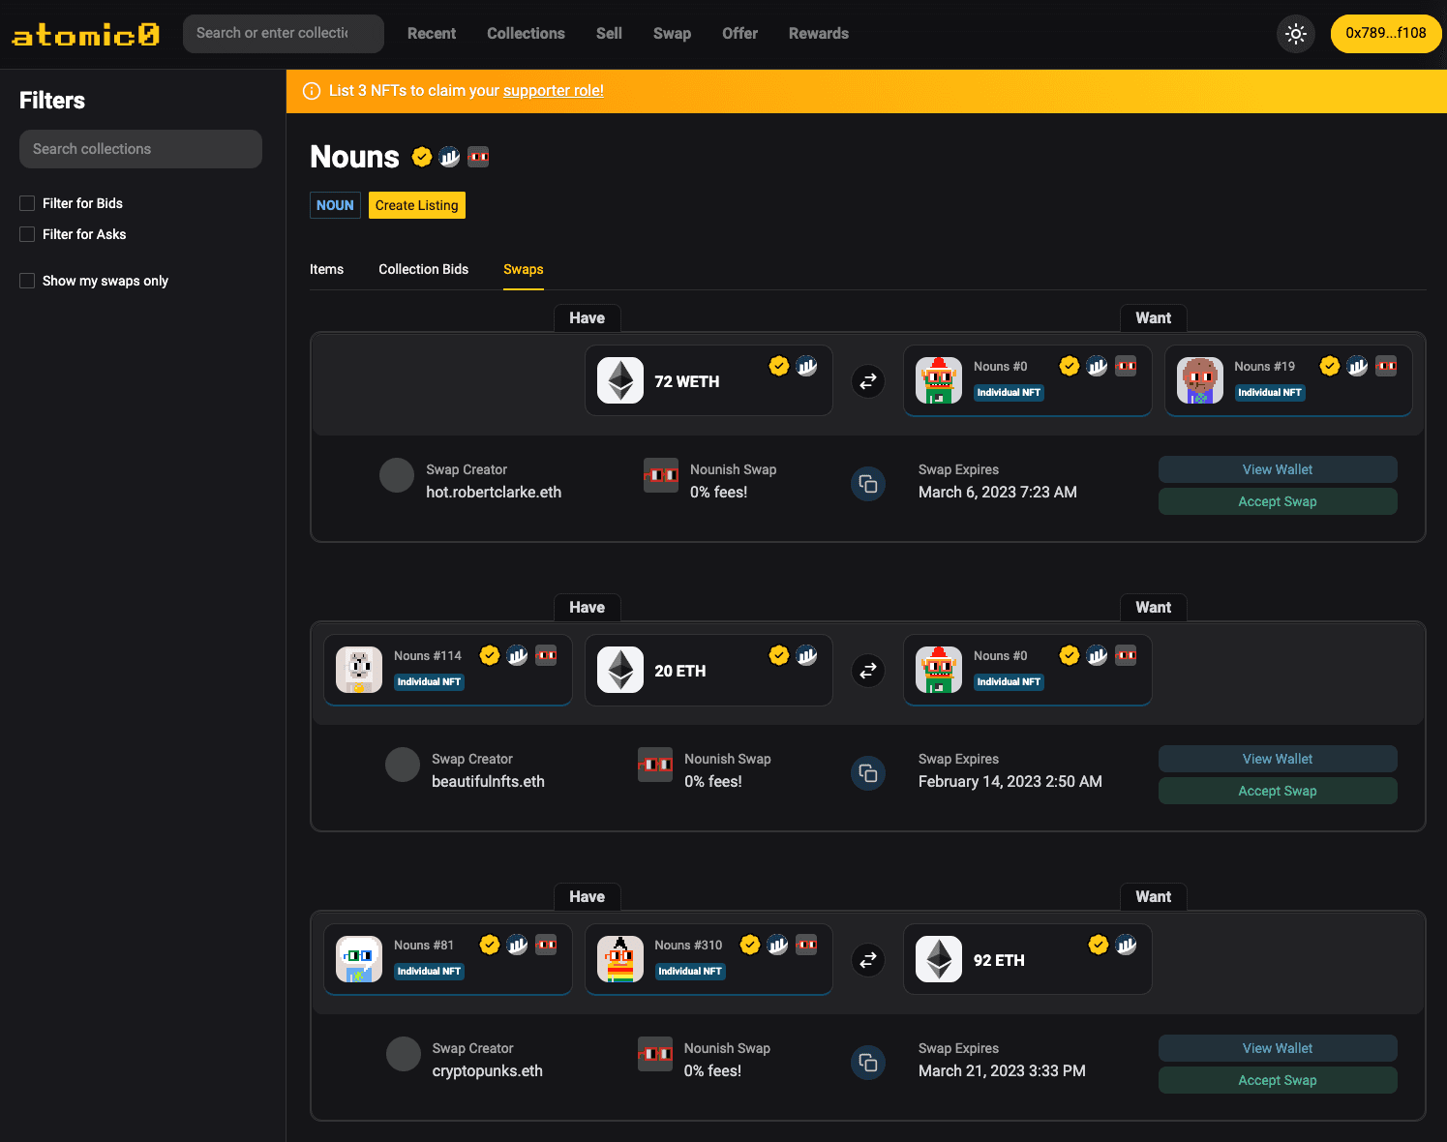This screenshot has height=1142, width=1447.
Task: Click avatar of hot.robertclarke.eth
Action: [x=397, y=475]
